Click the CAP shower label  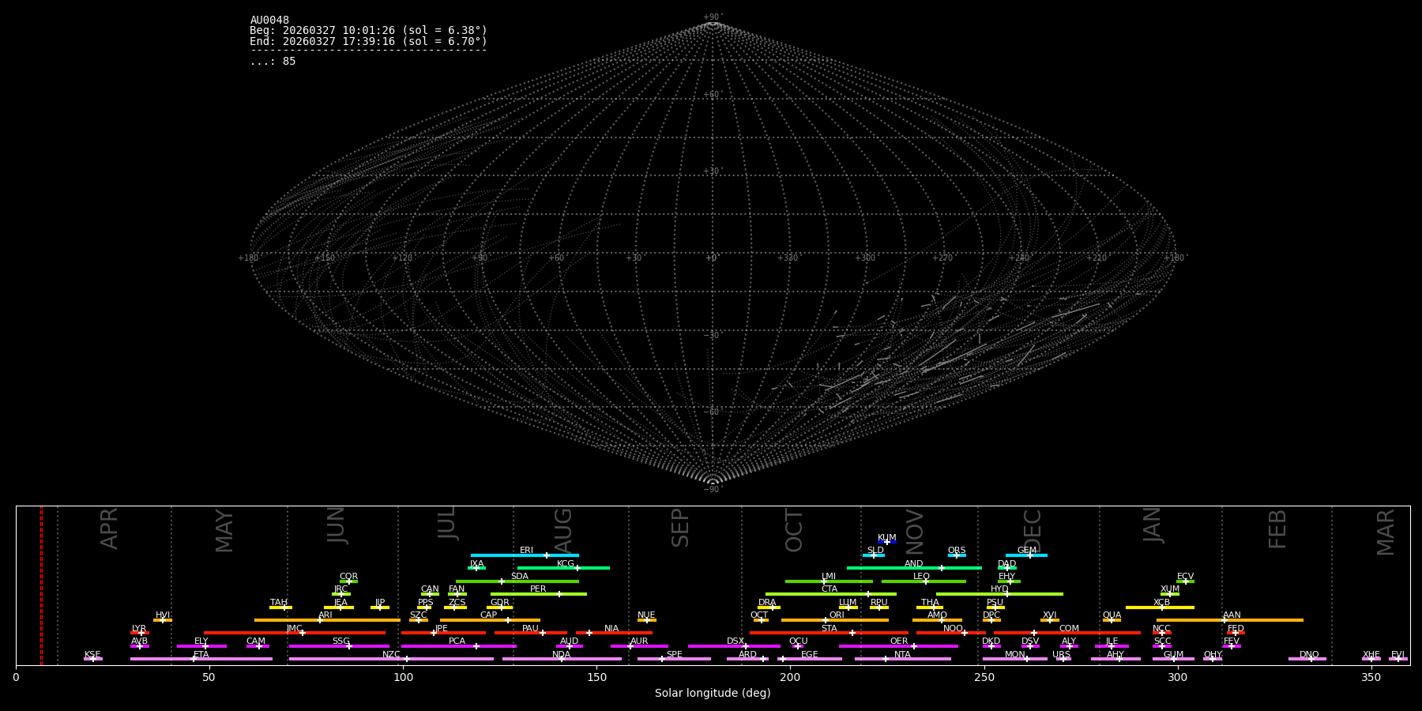click(x=488, y=615)
